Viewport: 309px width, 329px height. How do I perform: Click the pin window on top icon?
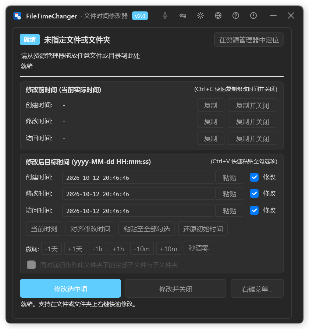[x=165, y=16]
